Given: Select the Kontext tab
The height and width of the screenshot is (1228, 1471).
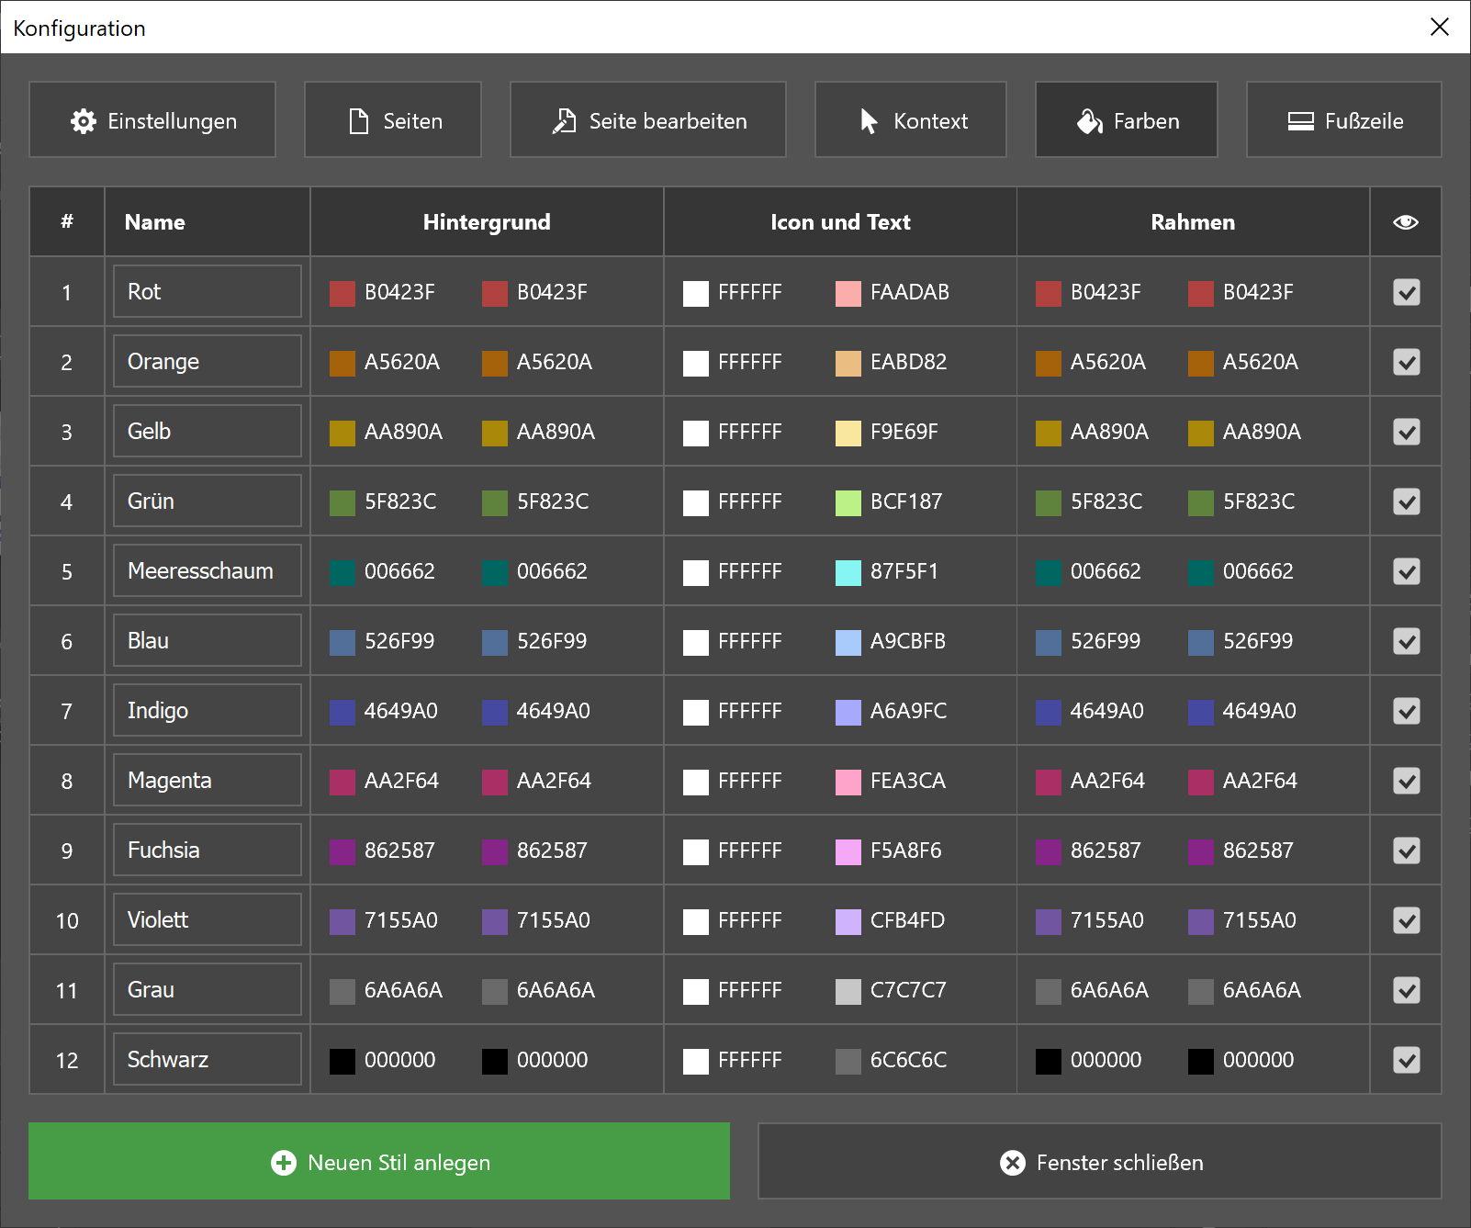Looking at the screenshot, I should click(911, 120).
